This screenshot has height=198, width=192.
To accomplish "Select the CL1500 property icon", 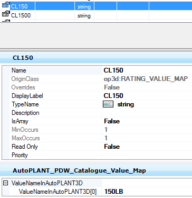I will pos(6,14).
